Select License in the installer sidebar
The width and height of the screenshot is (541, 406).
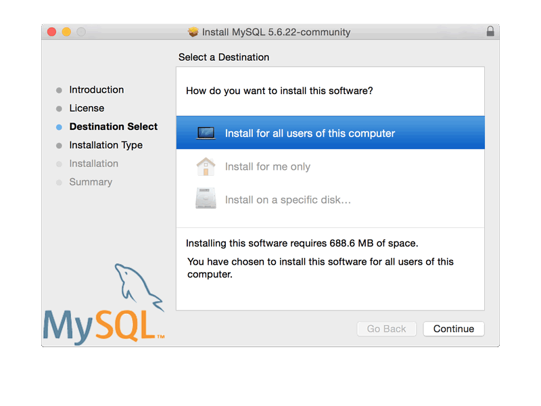(87, 108)
